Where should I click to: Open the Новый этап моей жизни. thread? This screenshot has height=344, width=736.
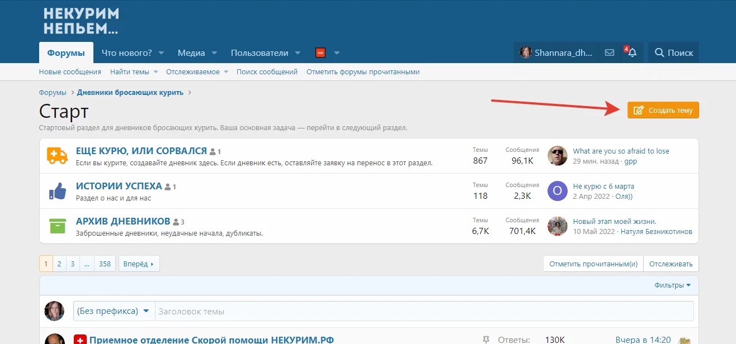pyautogui.click(x=615, y=222)
